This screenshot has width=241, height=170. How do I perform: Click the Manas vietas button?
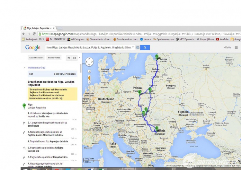click(54, 58)
